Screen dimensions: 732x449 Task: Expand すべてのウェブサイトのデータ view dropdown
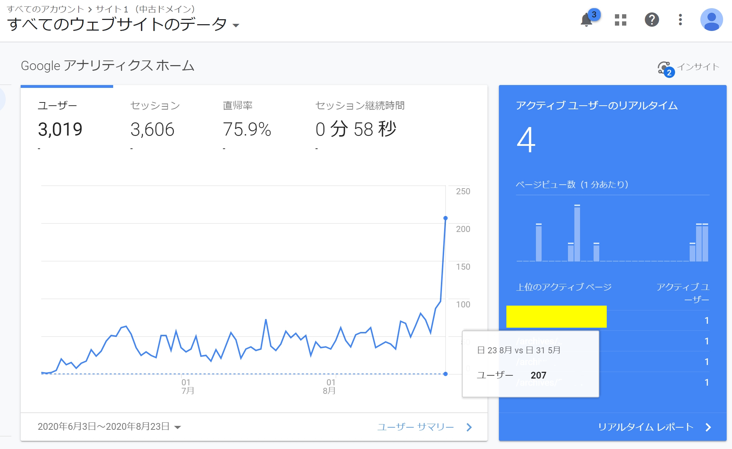click(x=236, y=25)
